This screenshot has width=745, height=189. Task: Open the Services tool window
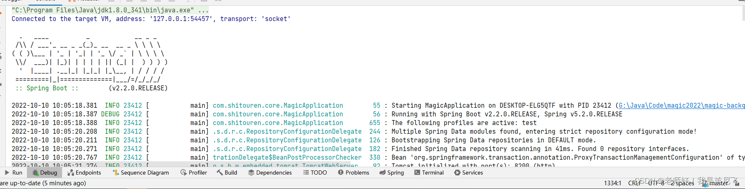[x=469, y=172]
